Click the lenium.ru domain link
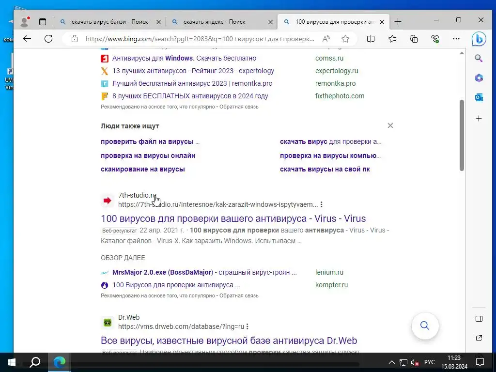 tap(329, 272)
